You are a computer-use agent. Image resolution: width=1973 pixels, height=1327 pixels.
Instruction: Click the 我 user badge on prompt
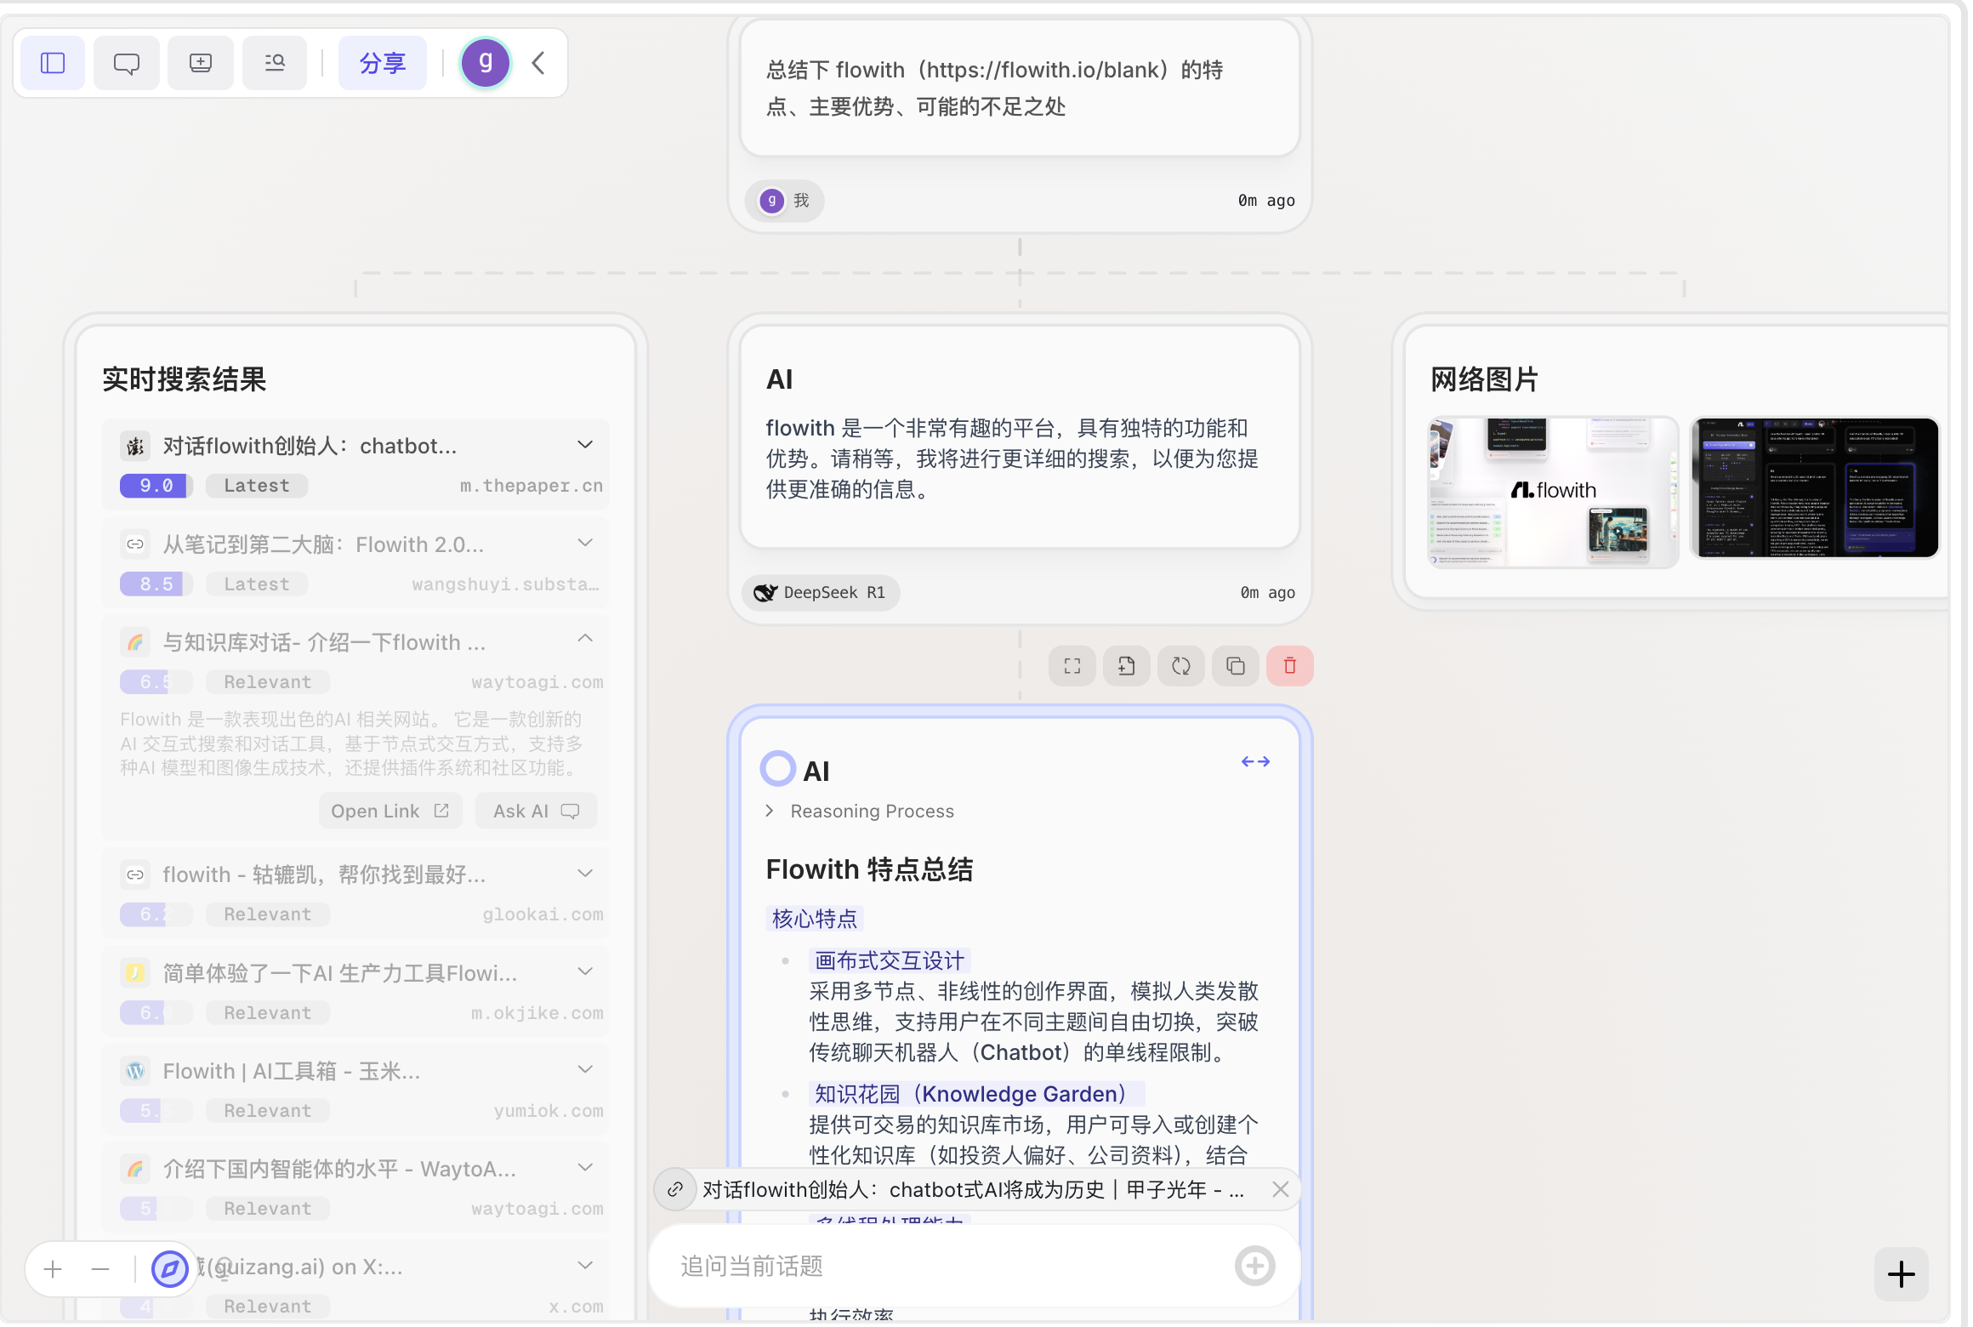point(785,201)
